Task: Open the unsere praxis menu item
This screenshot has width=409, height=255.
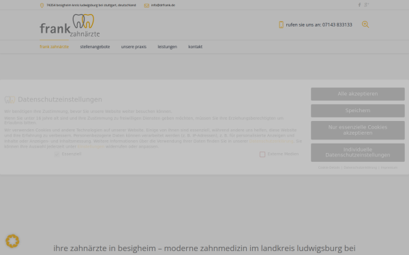Action: pyautogui.click(x=134, y=47)
